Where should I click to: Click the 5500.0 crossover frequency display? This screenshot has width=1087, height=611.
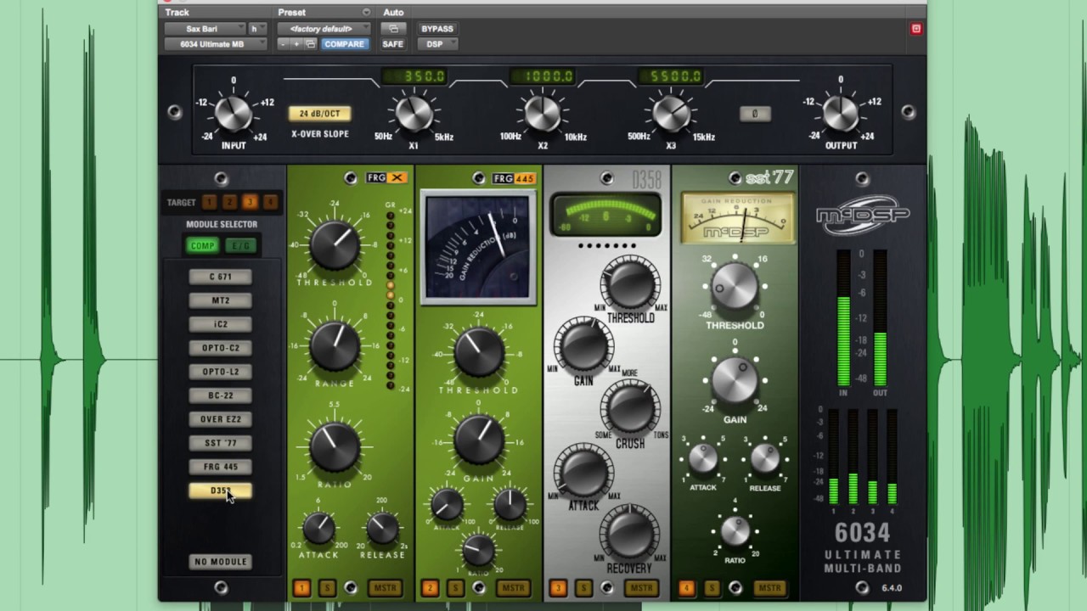click(669, 76)
